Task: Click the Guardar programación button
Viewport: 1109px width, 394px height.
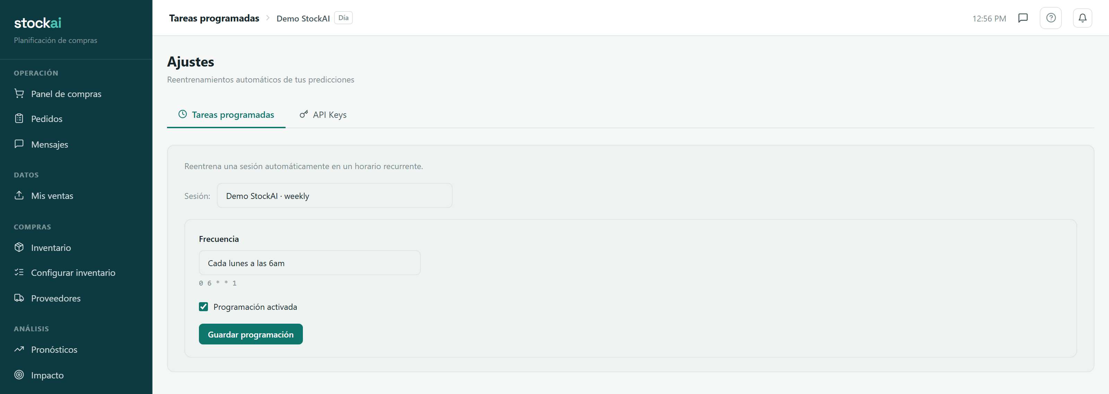Action: (251, 334)
